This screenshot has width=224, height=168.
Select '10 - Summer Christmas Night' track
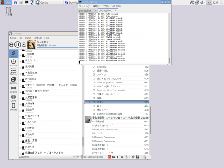click(117, 114)
